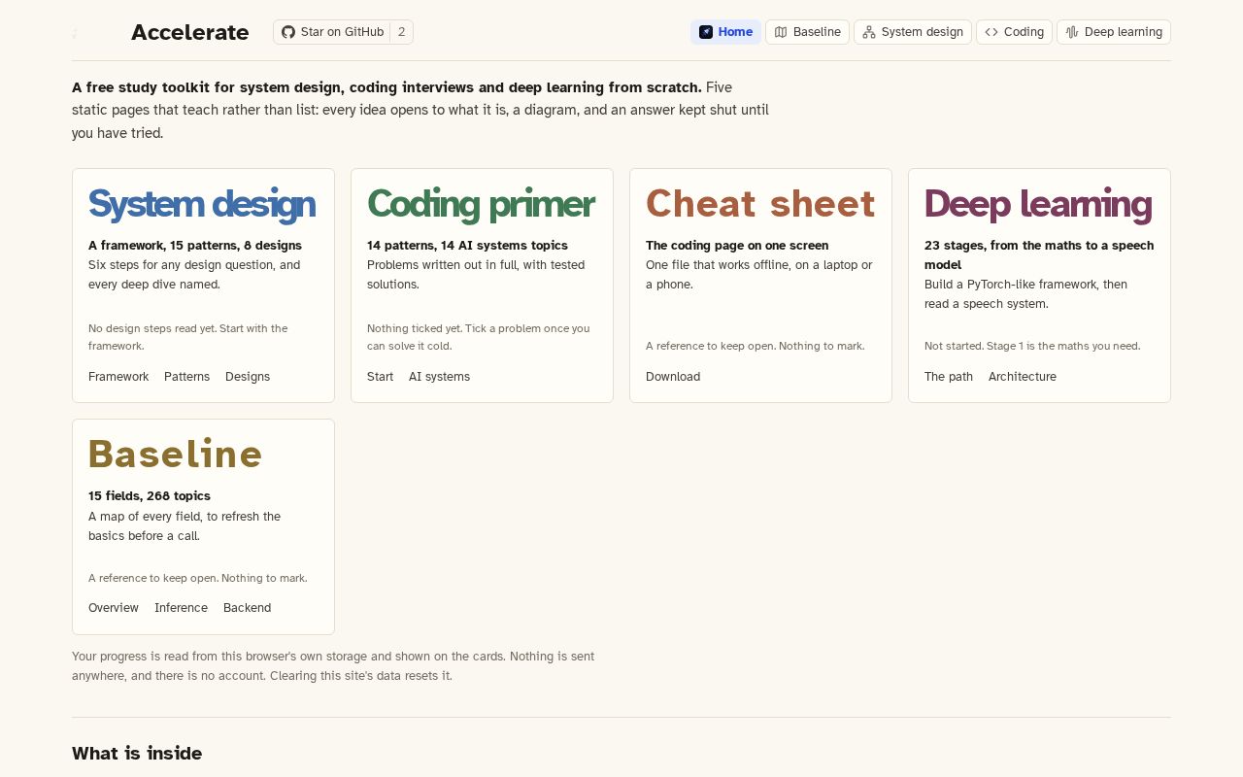Viewport: 1243px width, 777px height.
Task: Open the Accelerate site title
Action: pyautogui.click(x=189, y=32)
